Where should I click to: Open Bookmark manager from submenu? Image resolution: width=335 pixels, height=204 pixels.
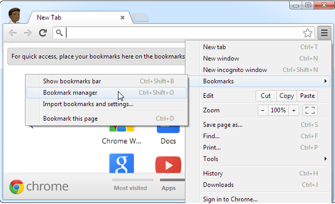point(106,93)
